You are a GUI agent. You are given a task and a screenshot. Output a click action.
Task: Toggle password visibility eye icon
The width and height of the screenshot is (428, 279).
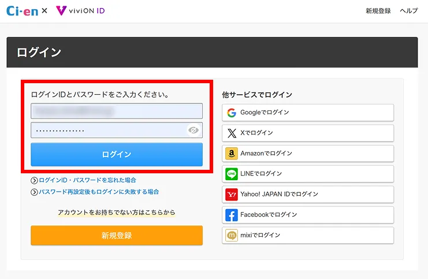pyautogui.click(x=193, y=130)
